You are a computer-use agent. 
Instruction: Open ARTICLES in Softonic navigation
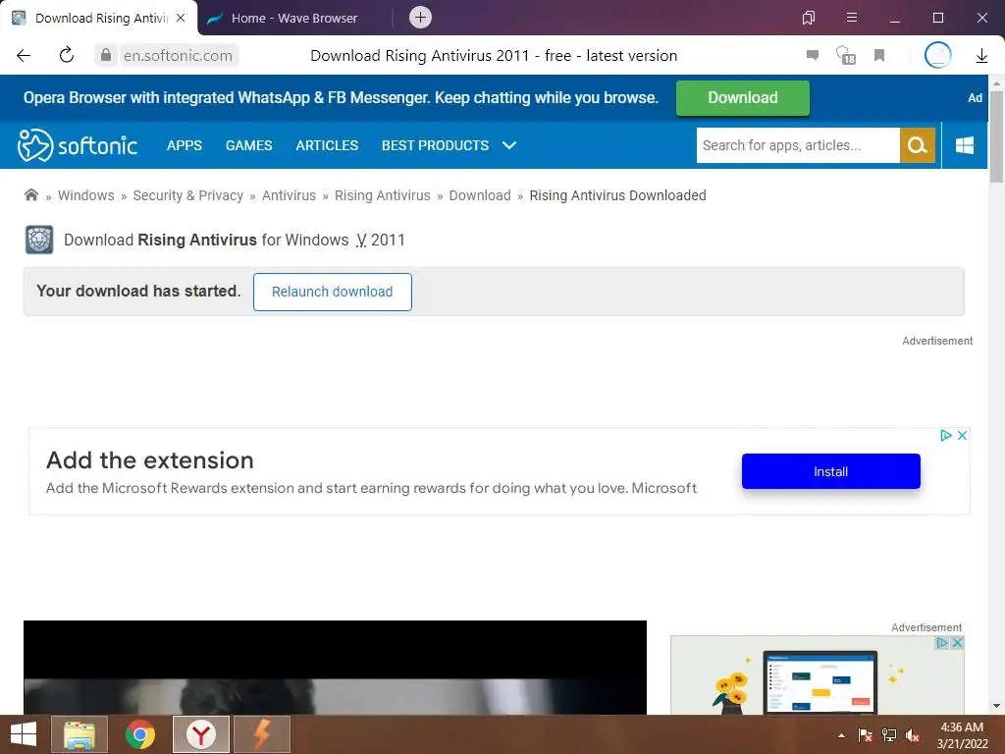click(x=327, y=145)
